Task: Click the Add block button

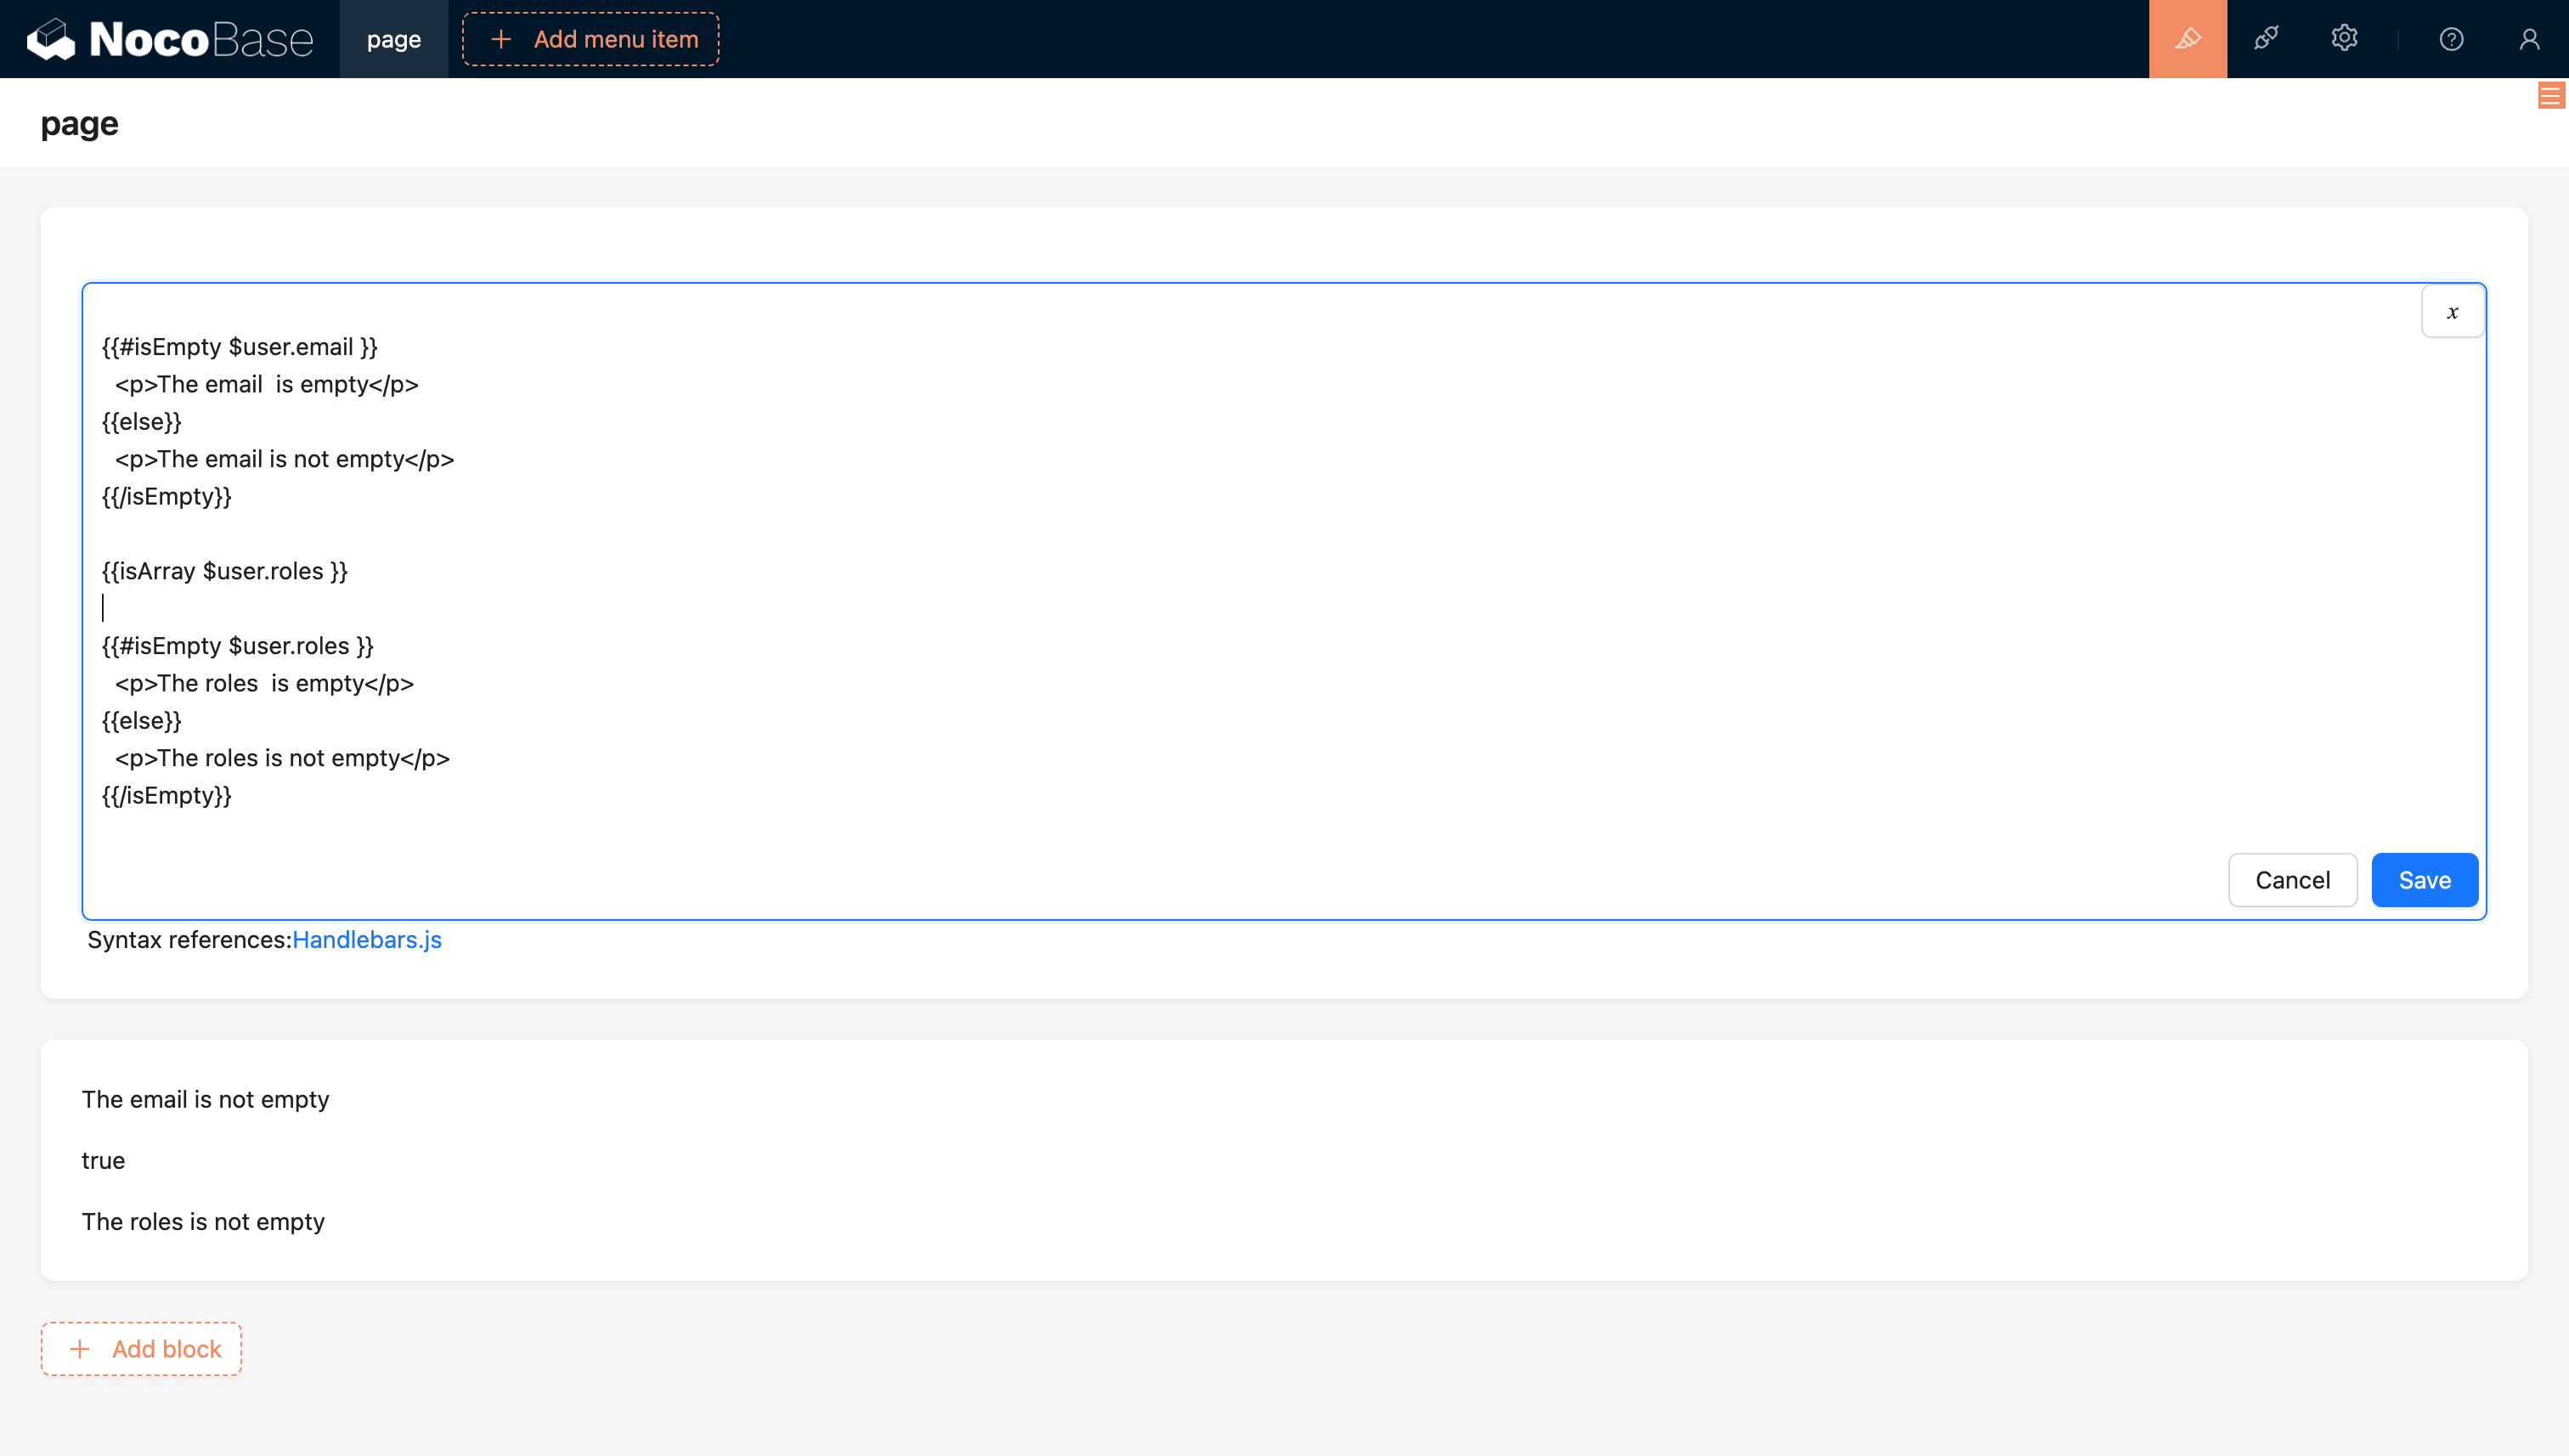Action: [141, 1349]
